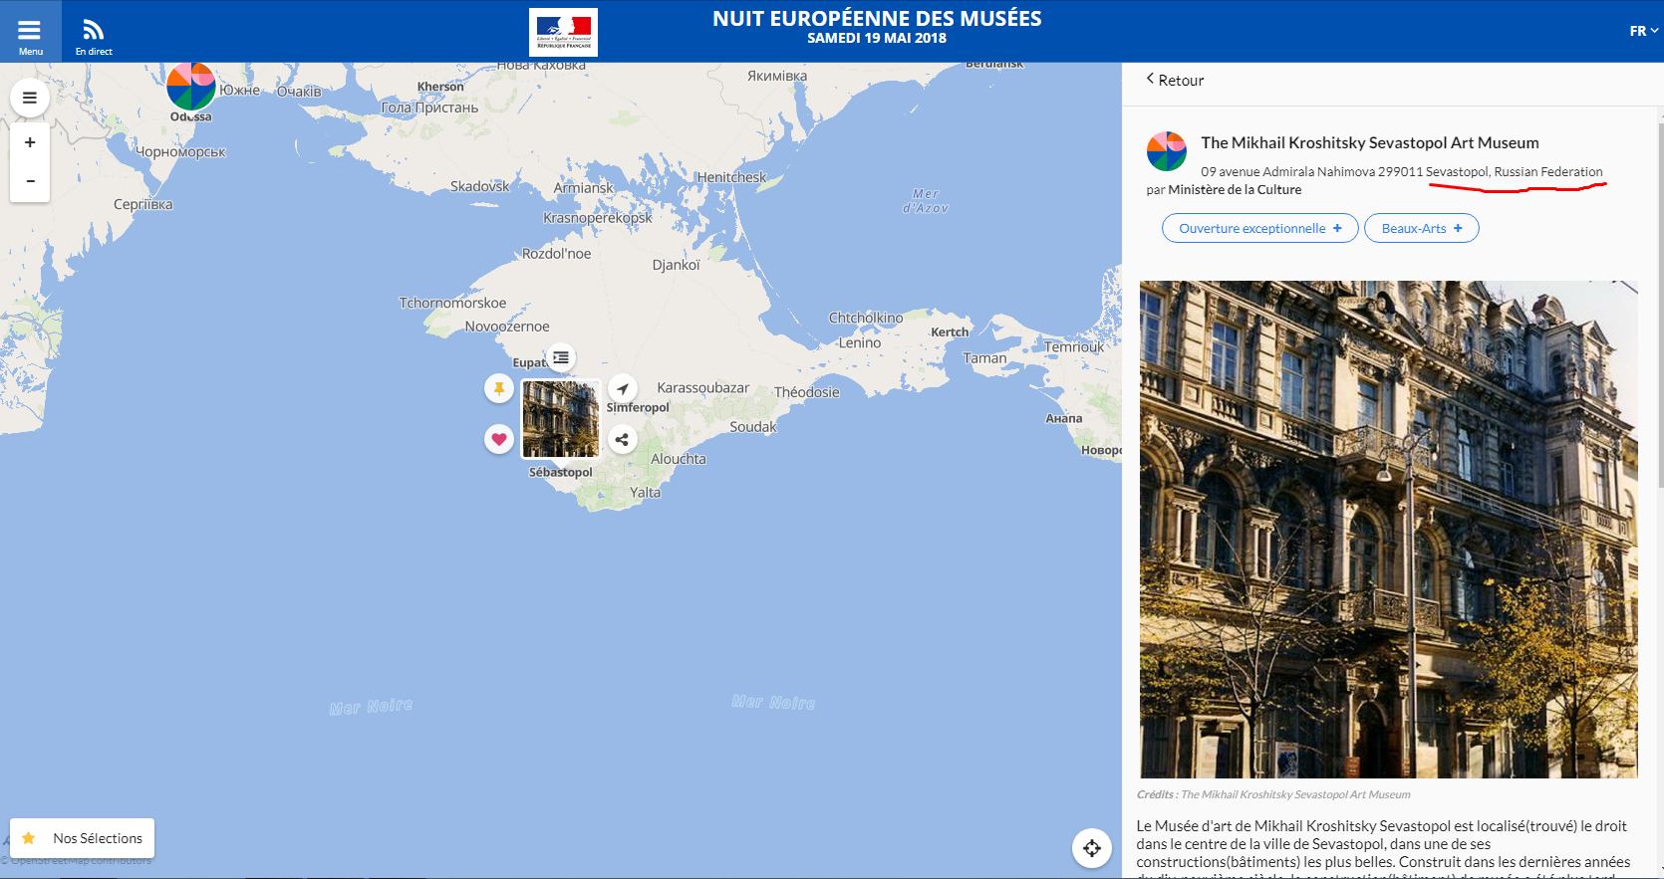Add the museum to favorites with heart
1664x879 pixels.
coord(499,438)
